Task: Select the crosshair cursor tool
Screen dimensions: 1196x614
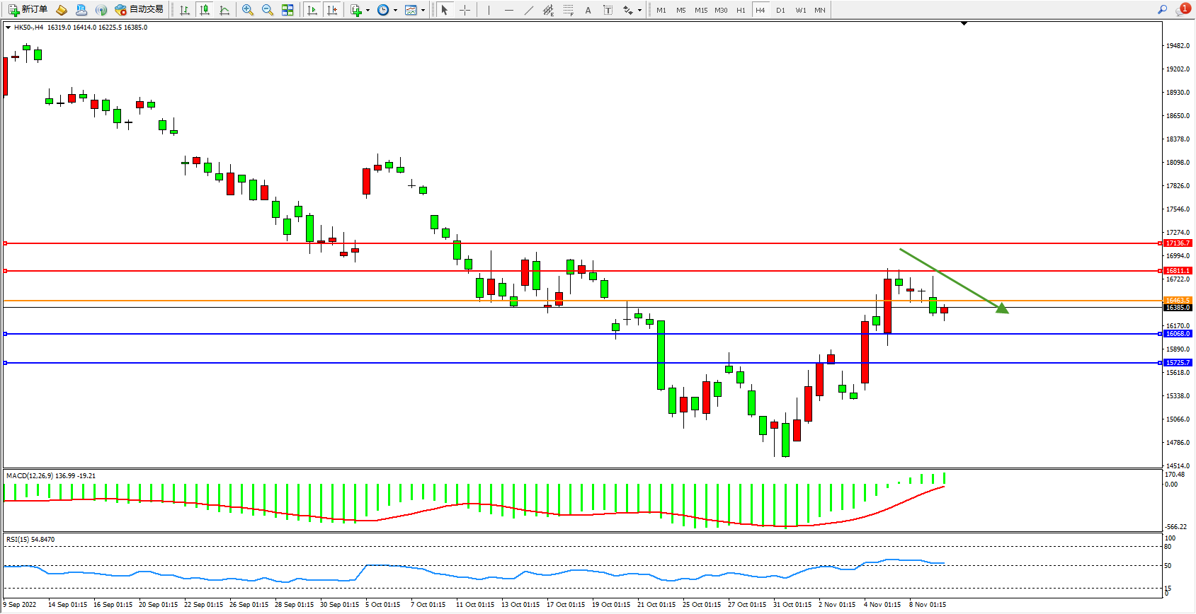Action: [x=465, y=10]
